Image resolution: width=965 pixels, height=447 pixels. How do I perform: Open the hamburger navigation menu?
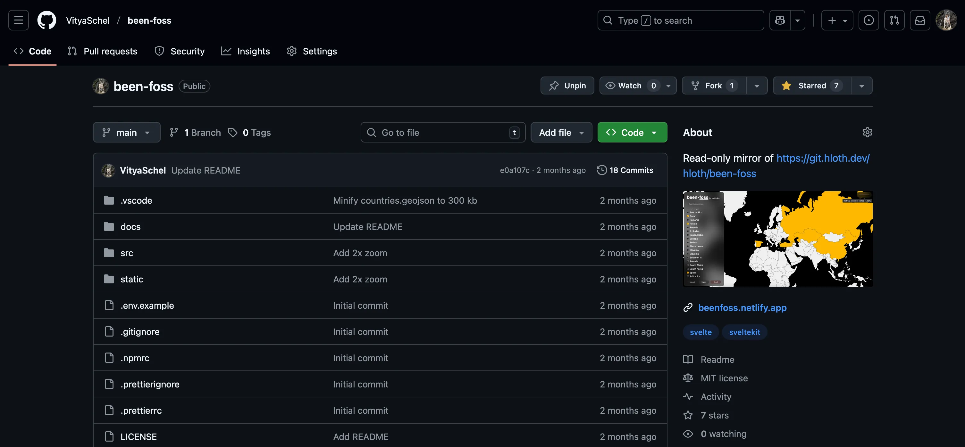pos(18,20)
